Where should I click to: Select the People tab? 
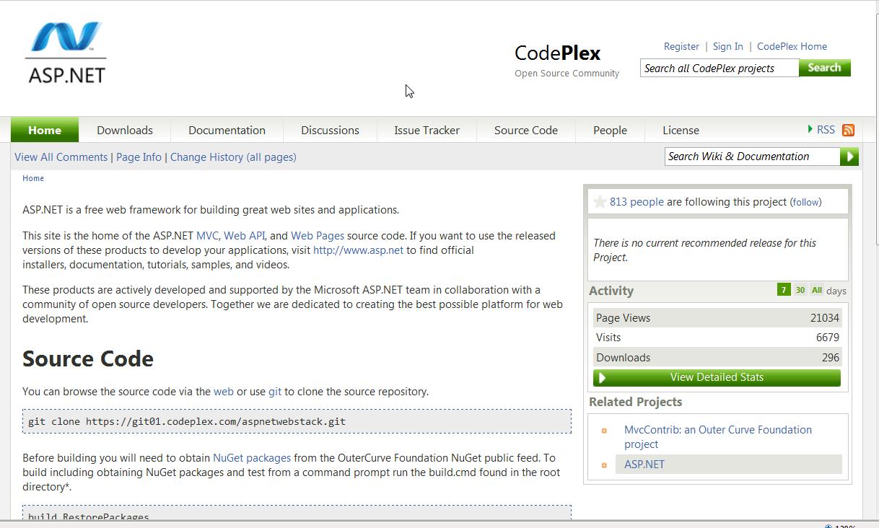tap(610, 130)
